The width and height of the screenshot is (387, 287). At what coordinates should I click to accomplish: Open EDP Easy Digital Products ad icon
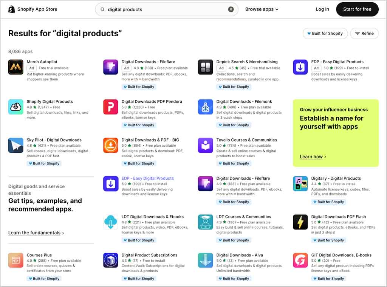click(x=300, y=67)
